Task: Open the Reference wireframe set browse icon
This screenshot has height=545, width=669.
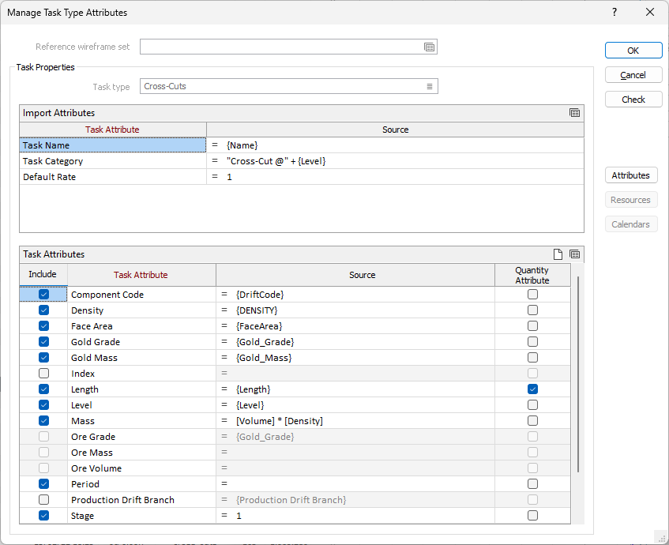Action: (429, 47)
